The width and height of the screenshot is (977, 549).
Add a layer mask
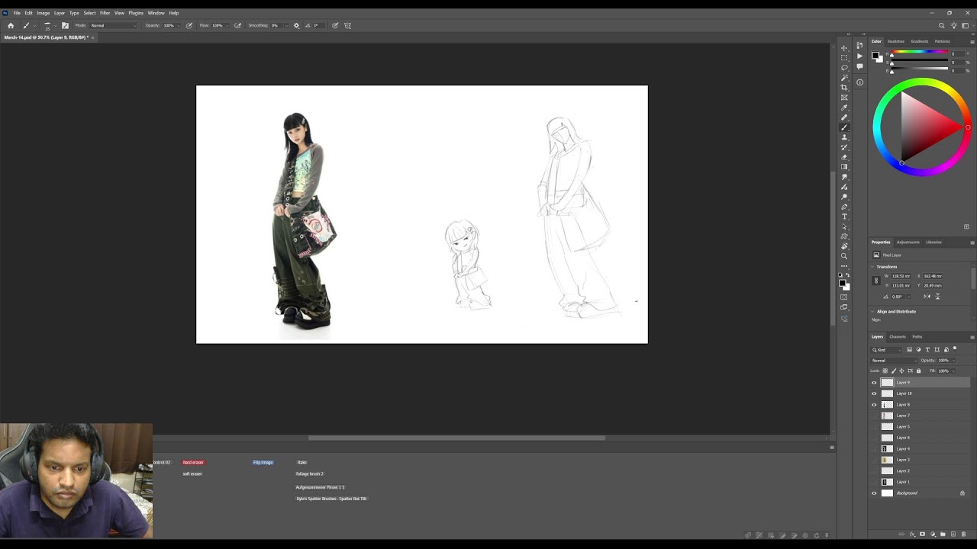tap(922, 535)
